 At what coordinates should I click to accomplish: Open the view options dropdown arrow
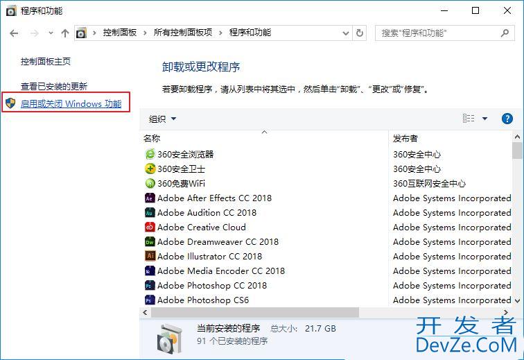click(x=484, y=119)
